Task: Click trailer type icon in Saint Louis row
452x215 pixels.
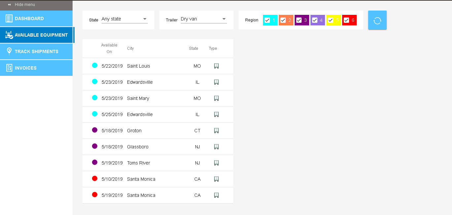Action: tap(216, 66)
